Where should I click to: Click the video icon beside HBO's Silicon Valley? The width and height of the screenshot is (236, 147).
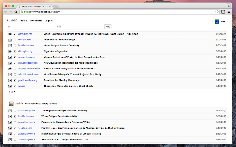click(10, 69)
